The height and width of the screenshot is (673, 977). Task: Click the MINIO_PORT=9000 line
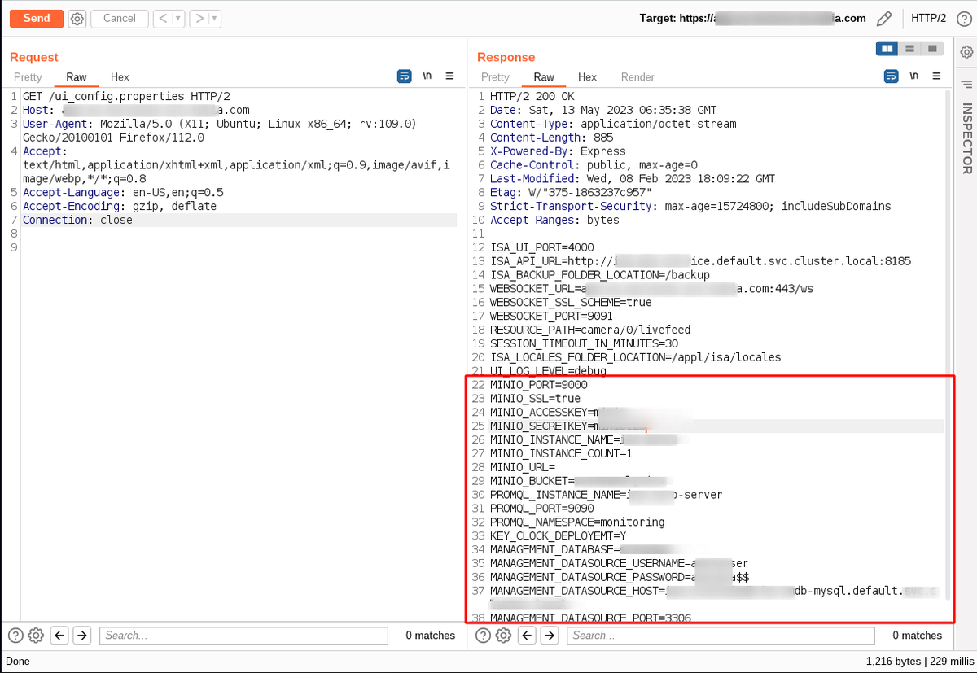tap(538, 385)
